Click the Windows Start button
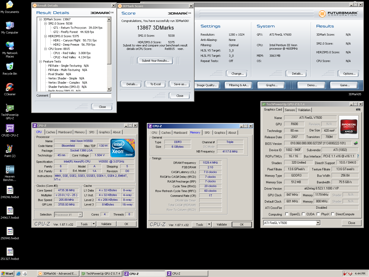 click(7, 274)
